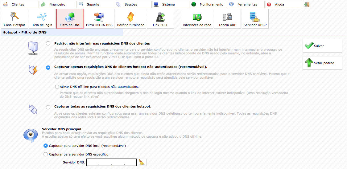Click the server icon beside Padrão option

pos(33,48)
